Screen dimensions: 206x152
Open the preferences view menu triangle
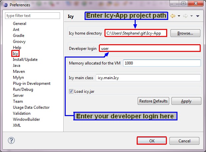(x=198, y=16)
